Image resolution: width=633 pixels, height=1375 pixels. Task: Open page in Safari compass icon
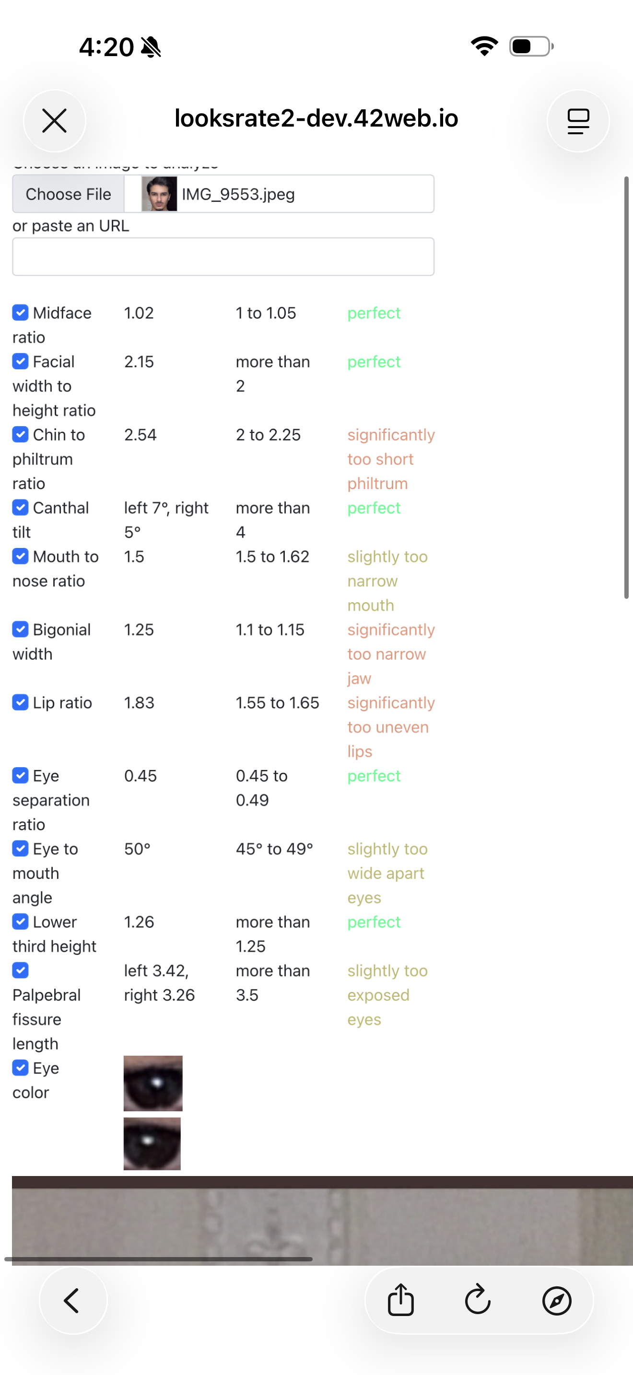coord(557,1300)
